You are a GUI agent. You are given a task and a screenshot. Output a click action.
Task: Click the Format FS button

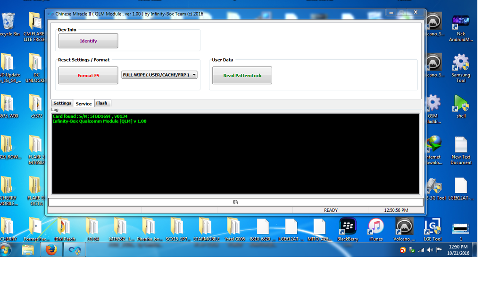pyautogui.click(x=88, y=75)
